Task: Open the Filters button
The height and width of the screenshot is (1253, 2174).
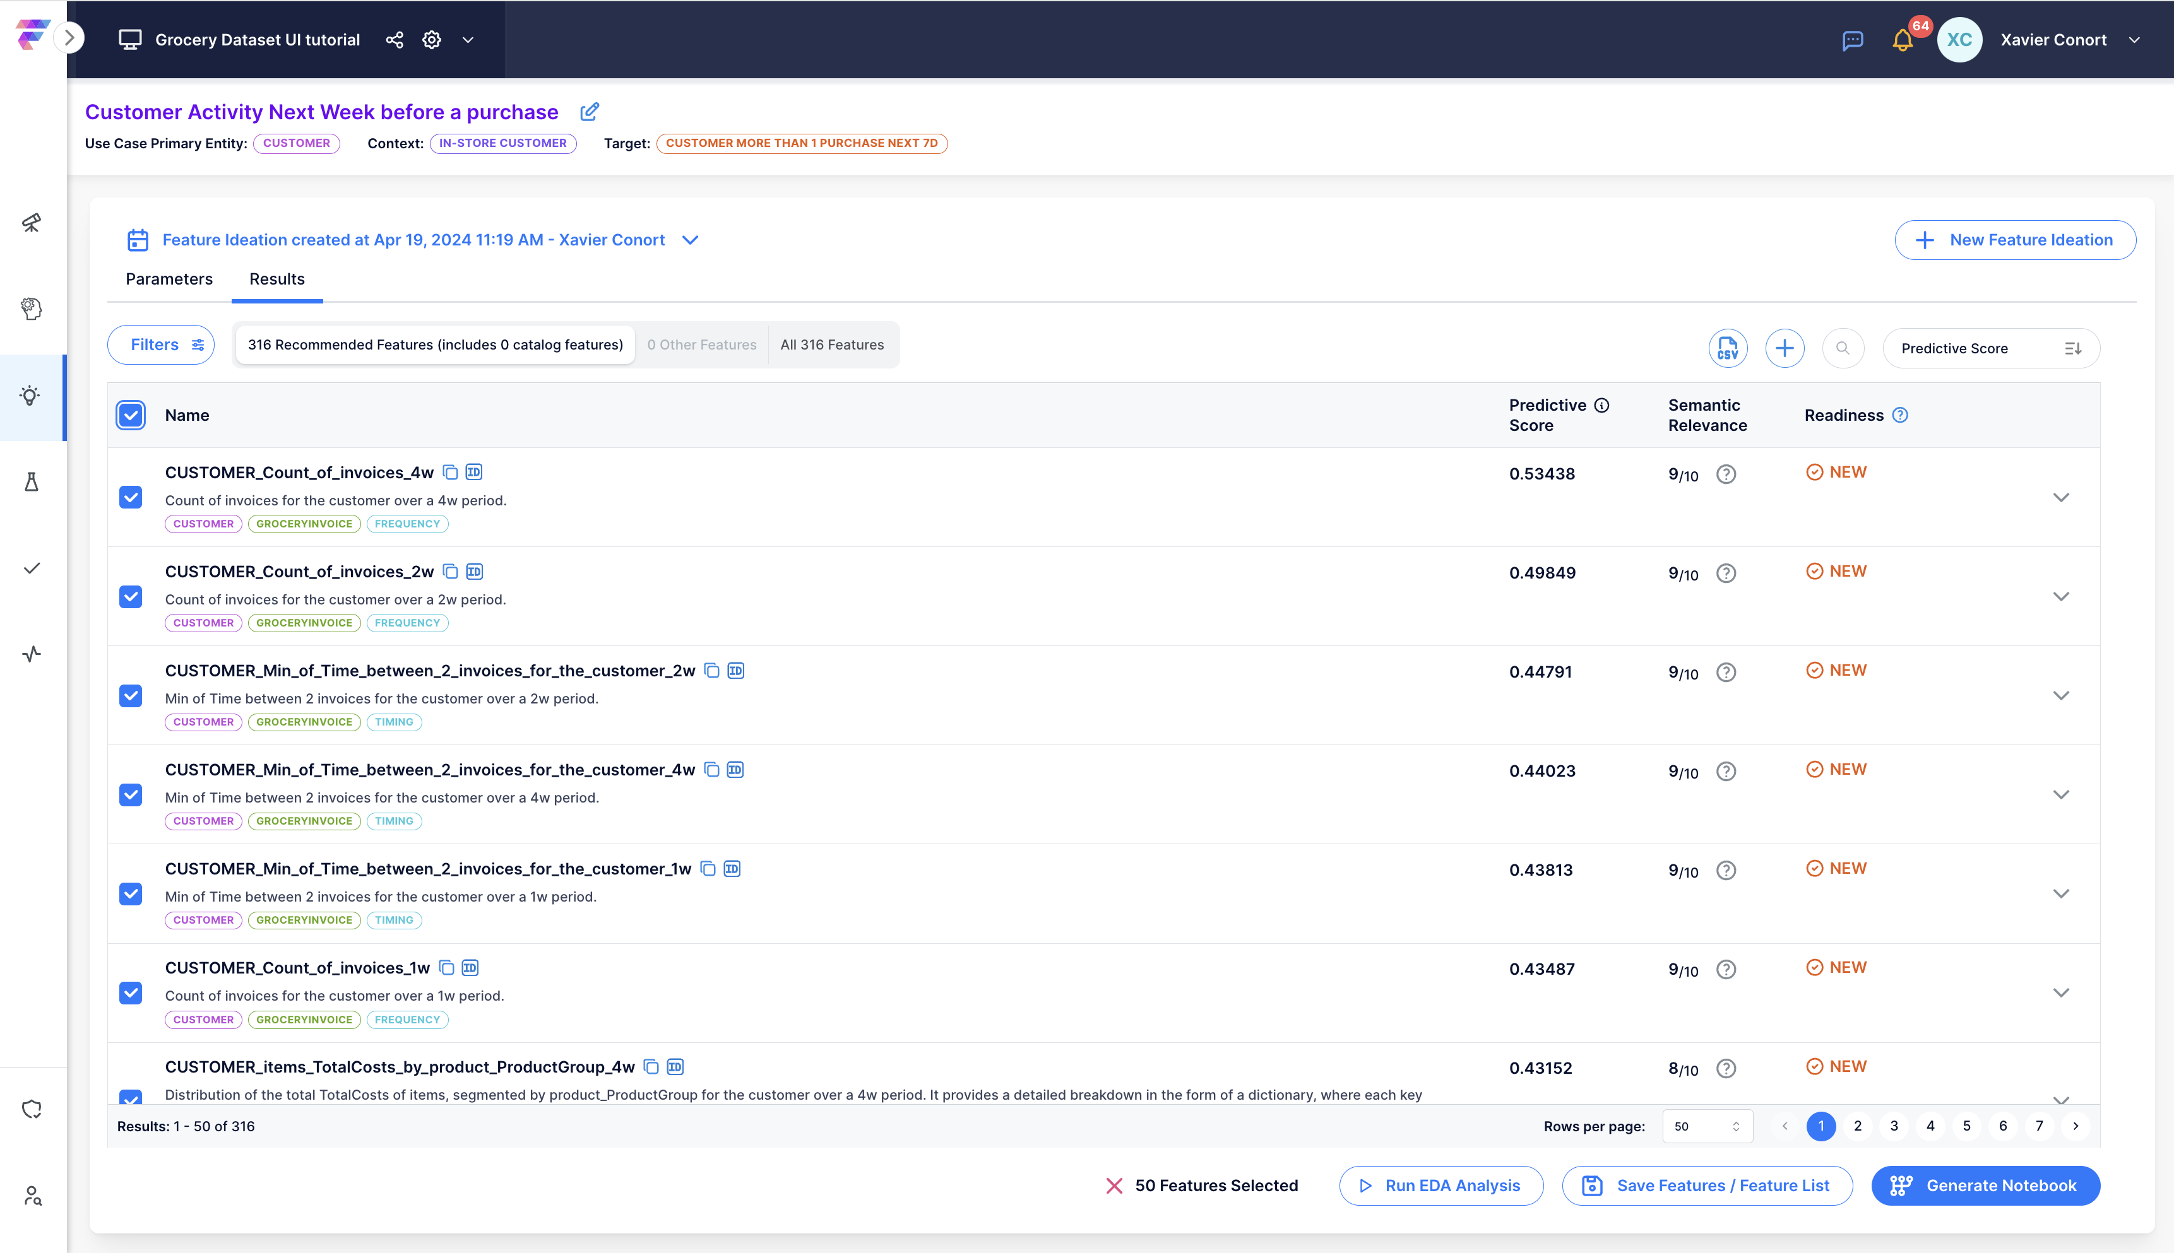Action: pyautogui.click(x=161, y=345)
